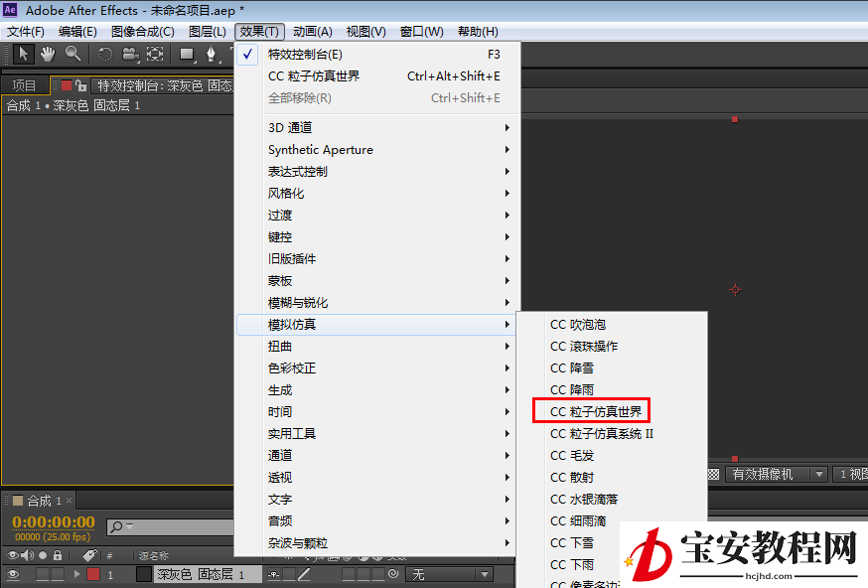Toggle 3D layer switch box on layer 1
The width and height of the screenshot is (868, 588).
coord(378,575)
